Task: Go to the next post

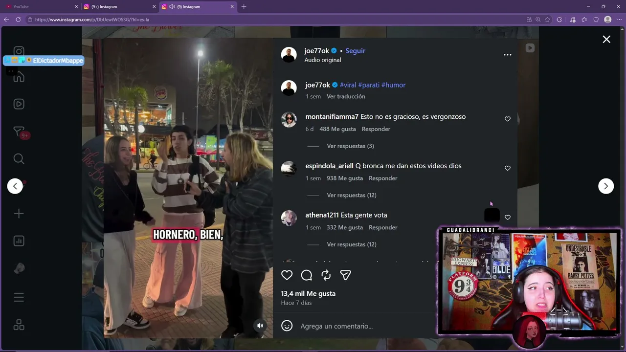Action: pos(606,186)
